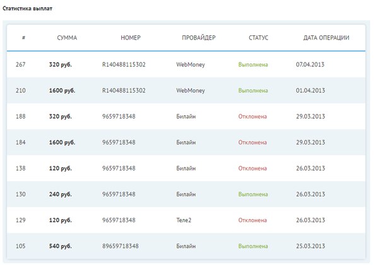Select the 240 руб. amount cell
The height and width of the screenshot is (265, 381).
60,195
